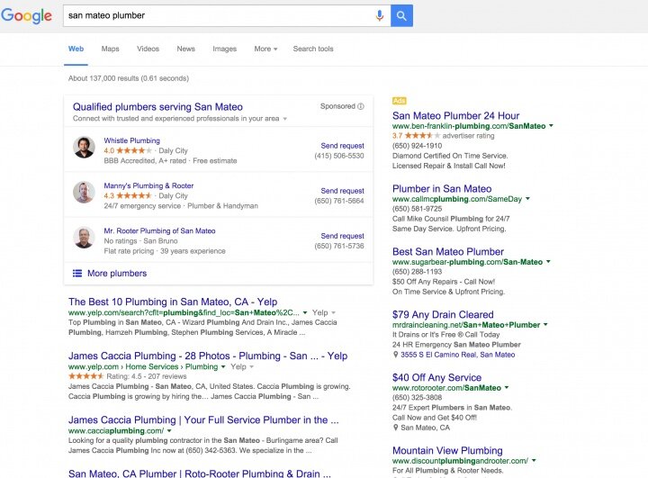648x478 pixels.
Task: Open dropdown arrow next to ben-franklin-plumbing.com URL
Action: coord(551,126)
